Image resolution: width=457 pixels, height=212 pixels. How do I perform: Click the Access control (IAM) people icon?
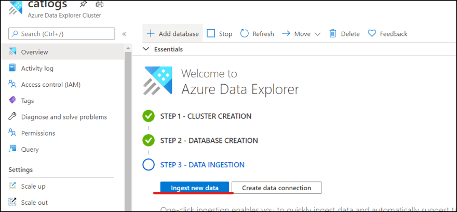[12, 84]
